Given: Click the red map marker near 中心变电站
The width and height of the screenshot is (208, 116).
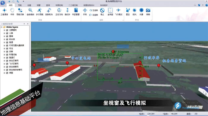Looking at the screenshot, I should point(67,63).
